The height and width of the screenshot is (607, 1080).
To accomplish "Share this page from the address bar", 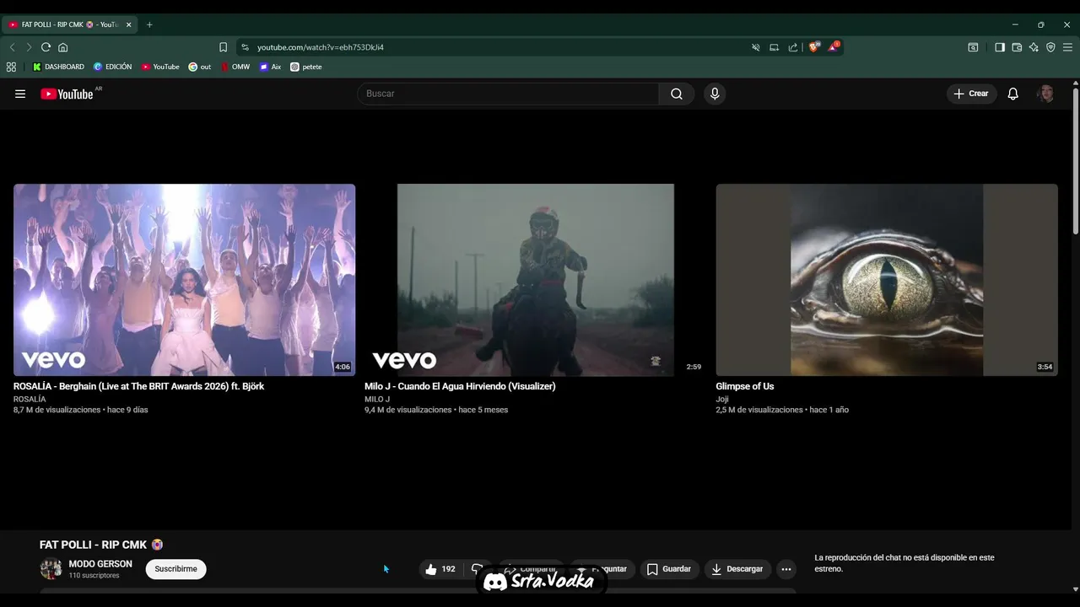I will pyautogui.click(x=792, y=47).
